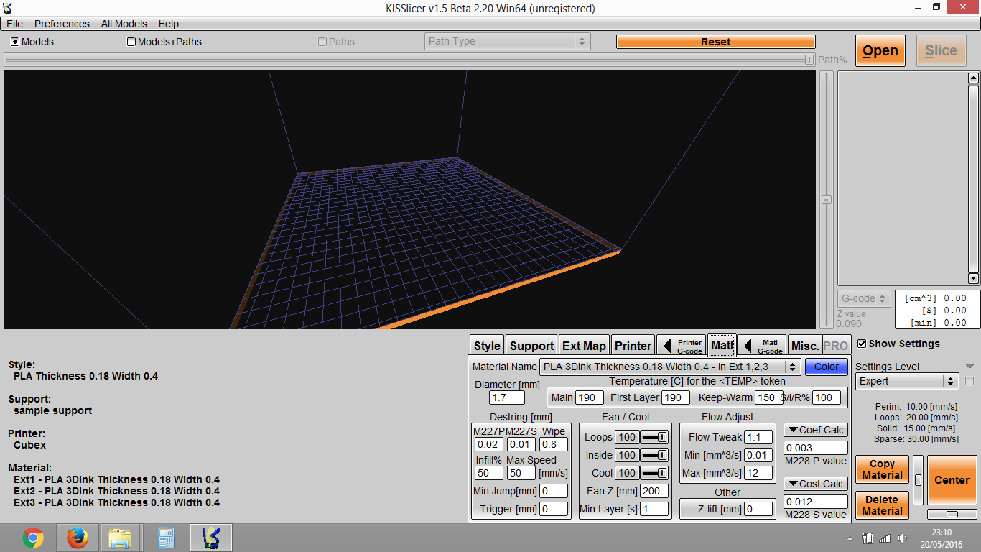Open the volume tray icon
Screen dimensions: 981x552
click(901, 538)
